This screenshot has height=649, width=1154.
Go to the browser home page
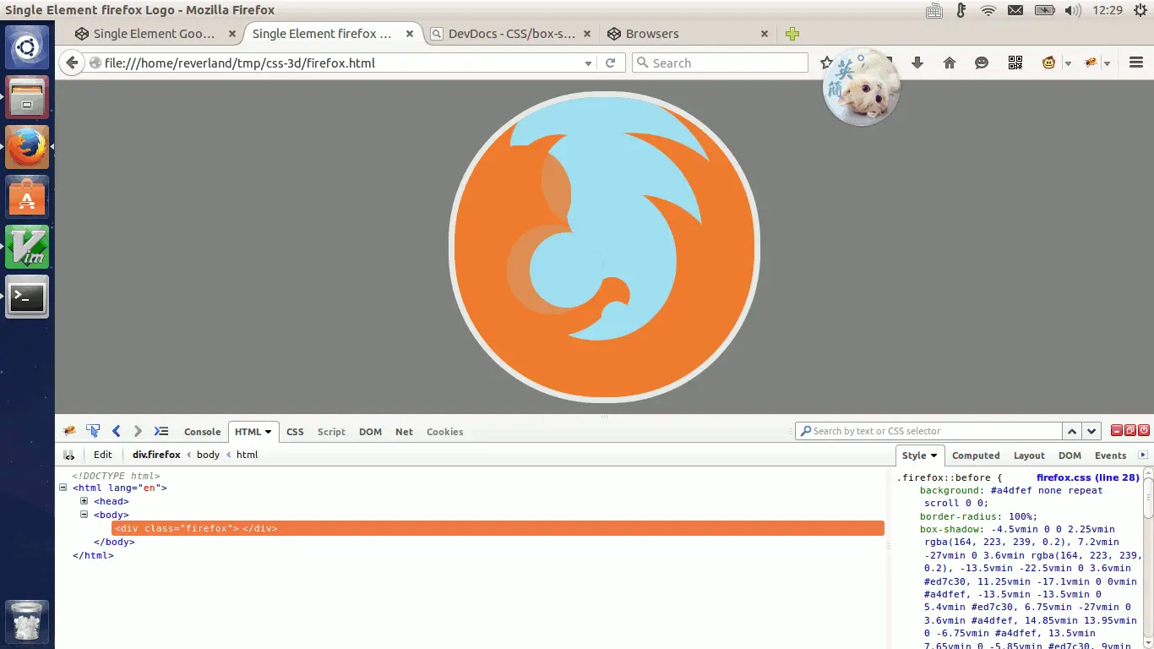coord(950,63)
